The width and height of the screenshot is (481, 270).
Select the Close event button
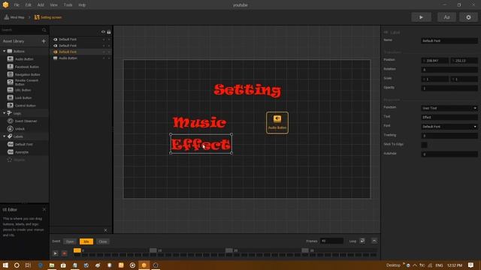tap(103, 241)
